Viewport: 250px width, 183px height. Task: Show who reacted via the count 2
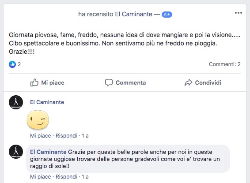(19, 64)
